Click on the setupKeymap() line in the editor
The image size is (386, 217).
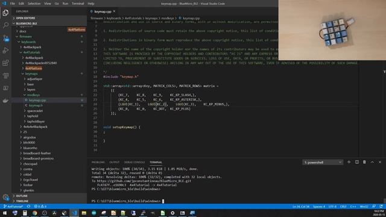[122, 127]
